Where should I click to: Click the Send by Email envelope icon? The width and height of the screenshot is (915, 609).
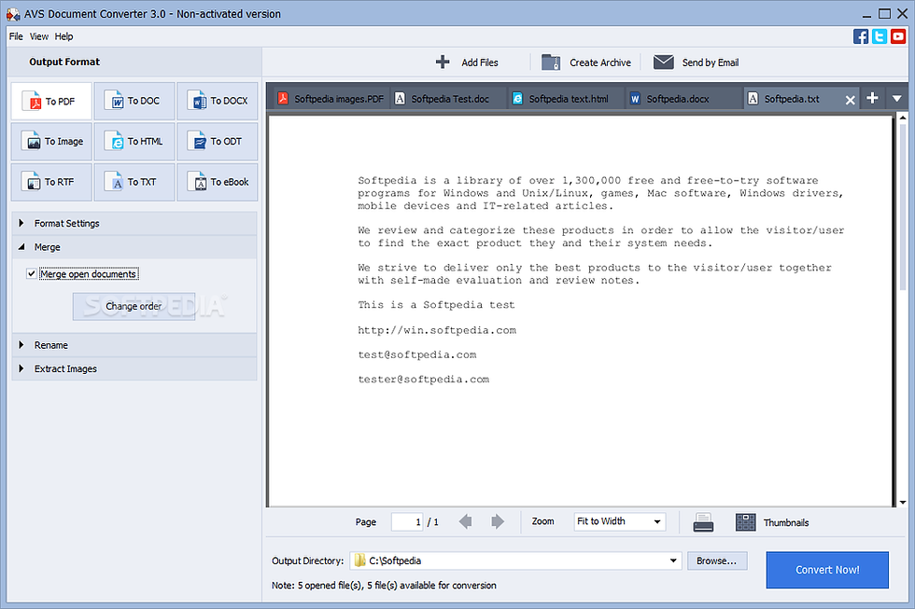[x=664, y=62]
